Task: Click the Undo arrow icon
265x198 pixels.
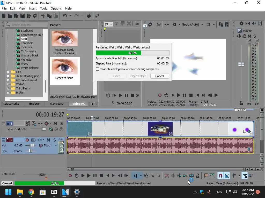Action: [65, 16]
